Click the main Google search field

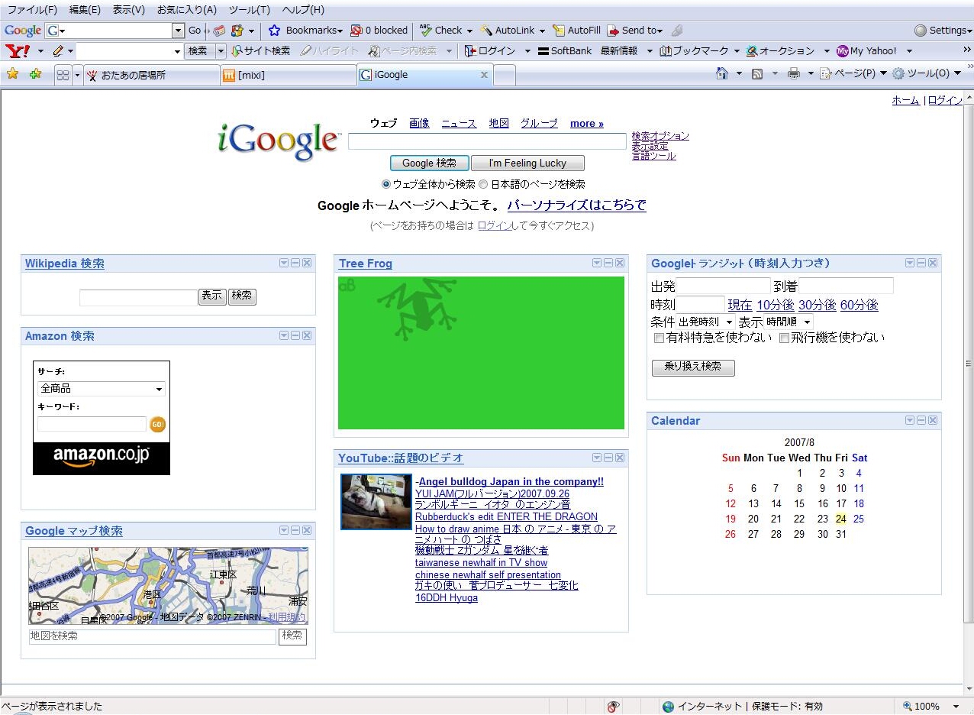[487, 141]
